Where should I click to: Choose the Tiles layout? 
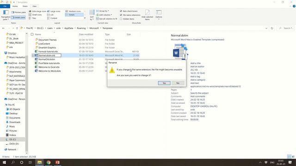(32, 18)
